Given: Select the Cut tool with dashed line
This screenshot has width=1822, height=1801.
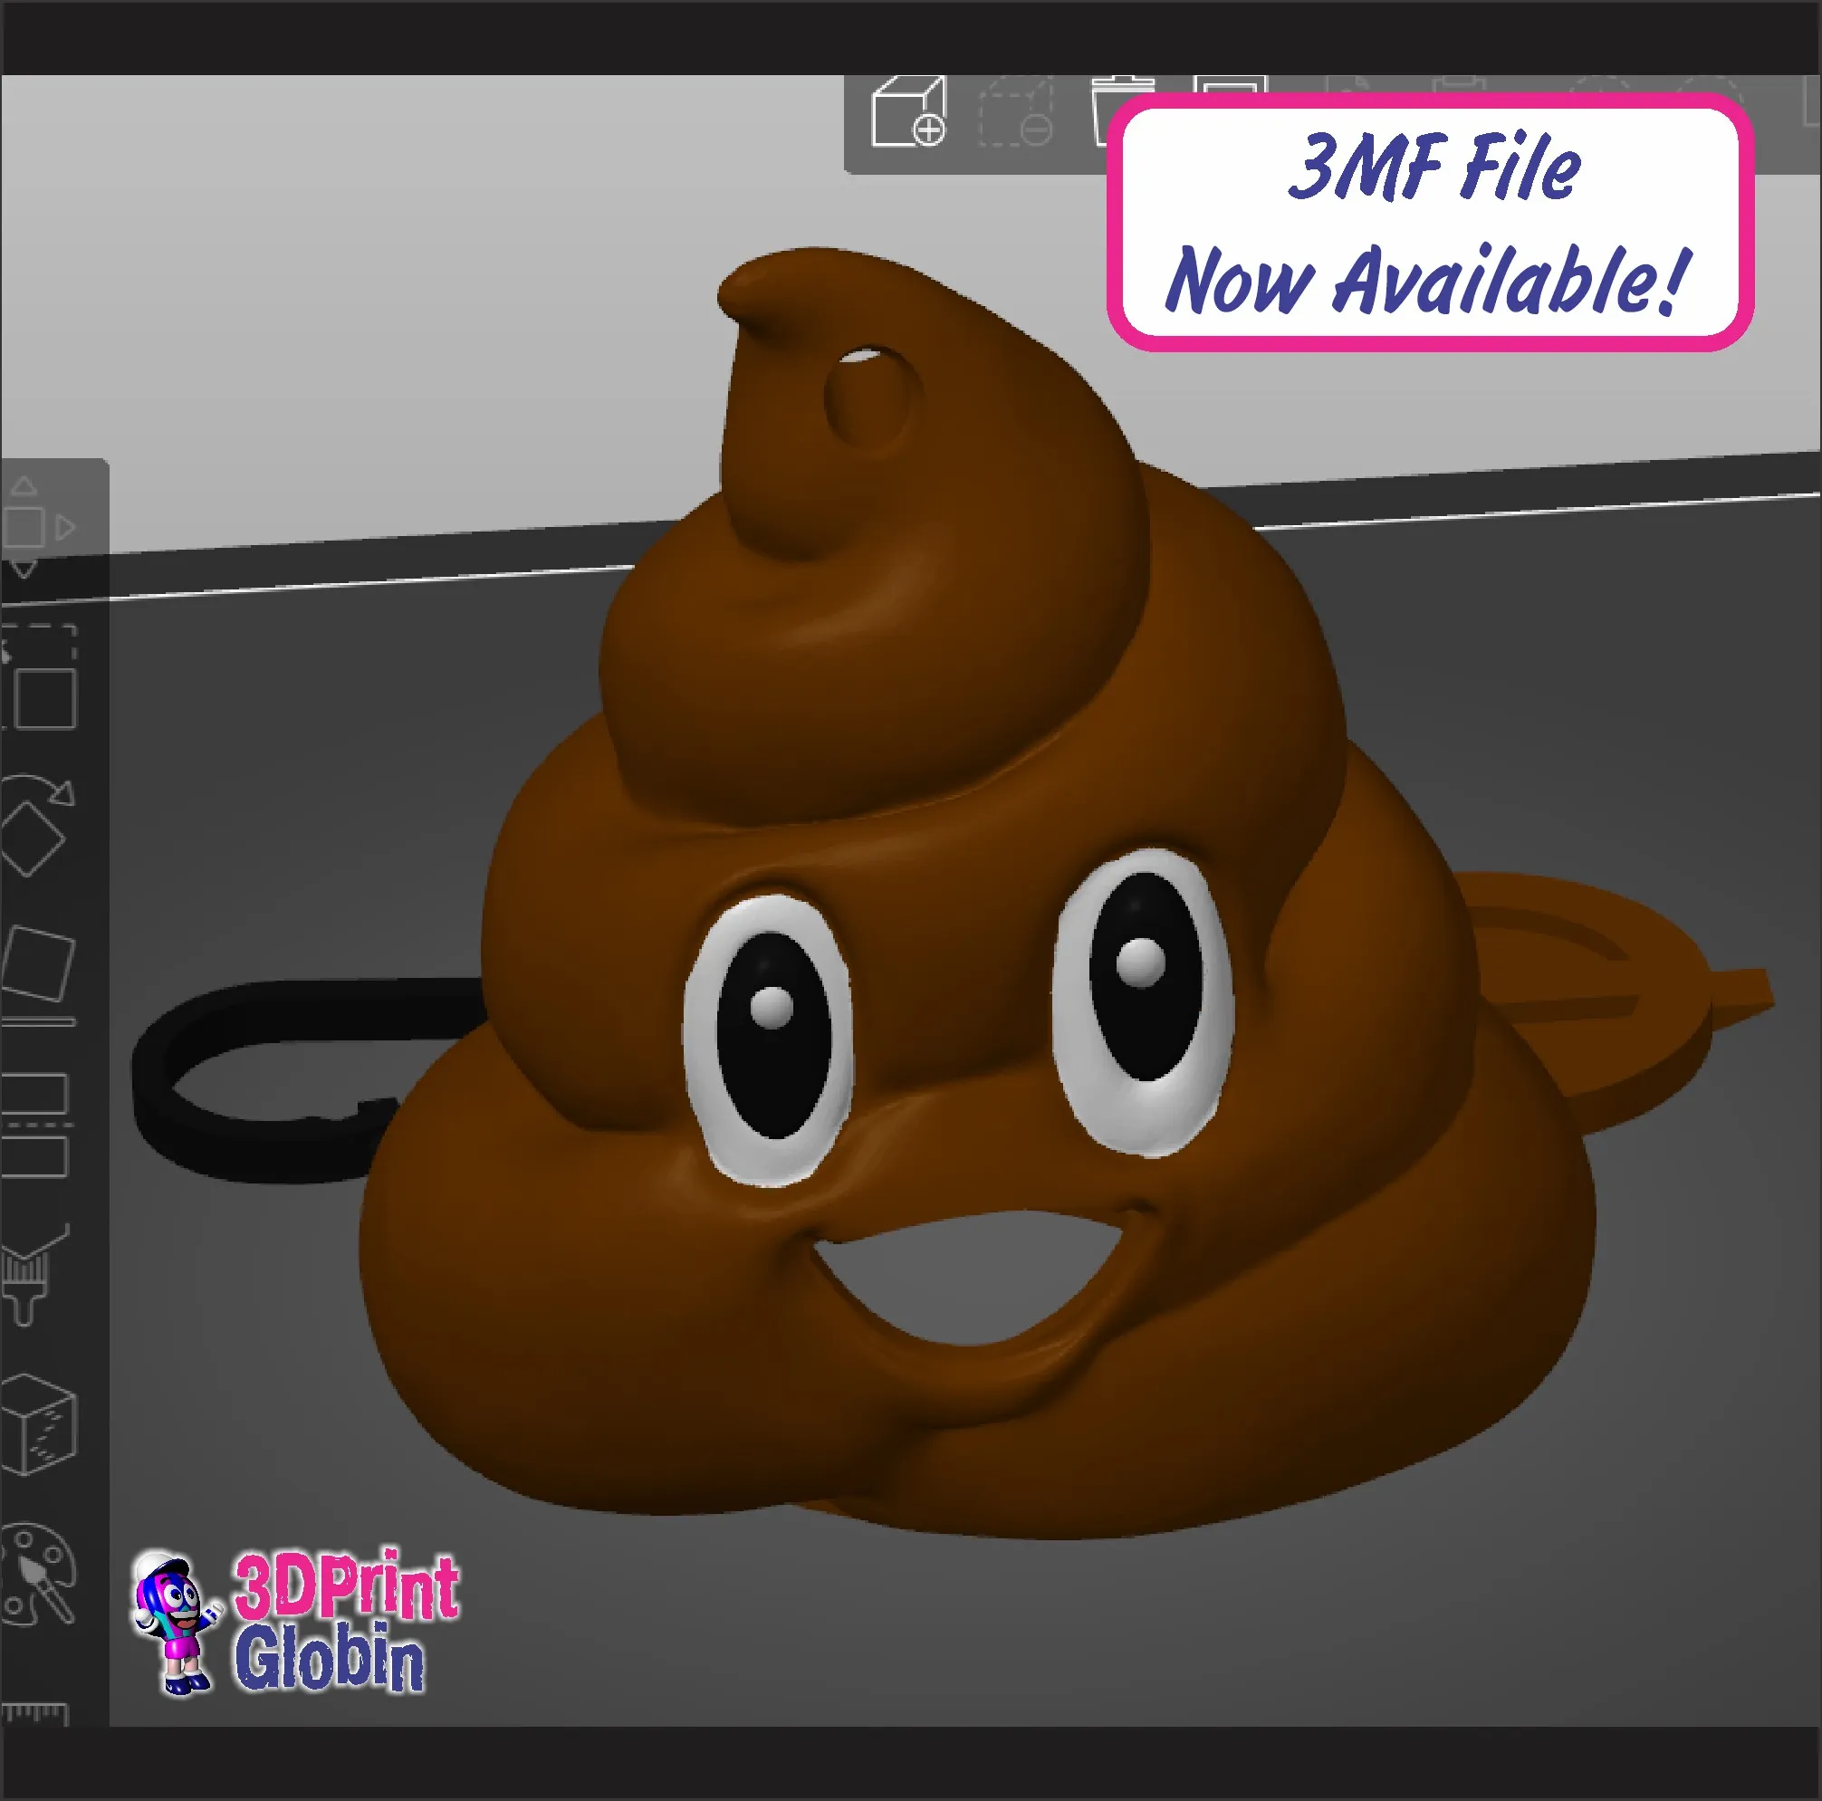Looking at the screenshot, I should (x=36, y=1125).
